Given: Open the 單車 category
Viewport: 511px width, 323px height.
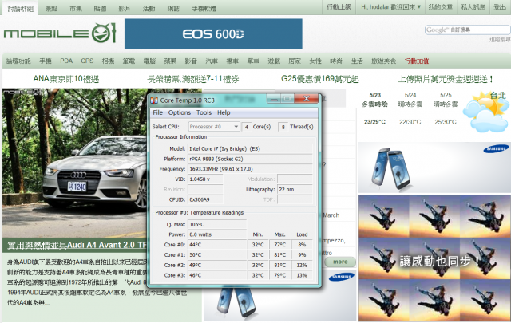Looking at the screenshot, I should click(x=253, y=61).
